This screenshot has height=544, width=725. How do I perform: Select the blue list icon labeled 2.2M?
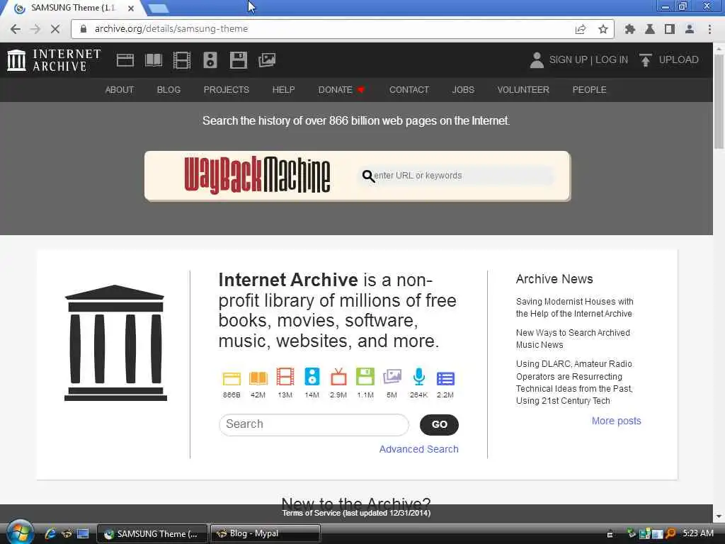[x=445, y=378]
